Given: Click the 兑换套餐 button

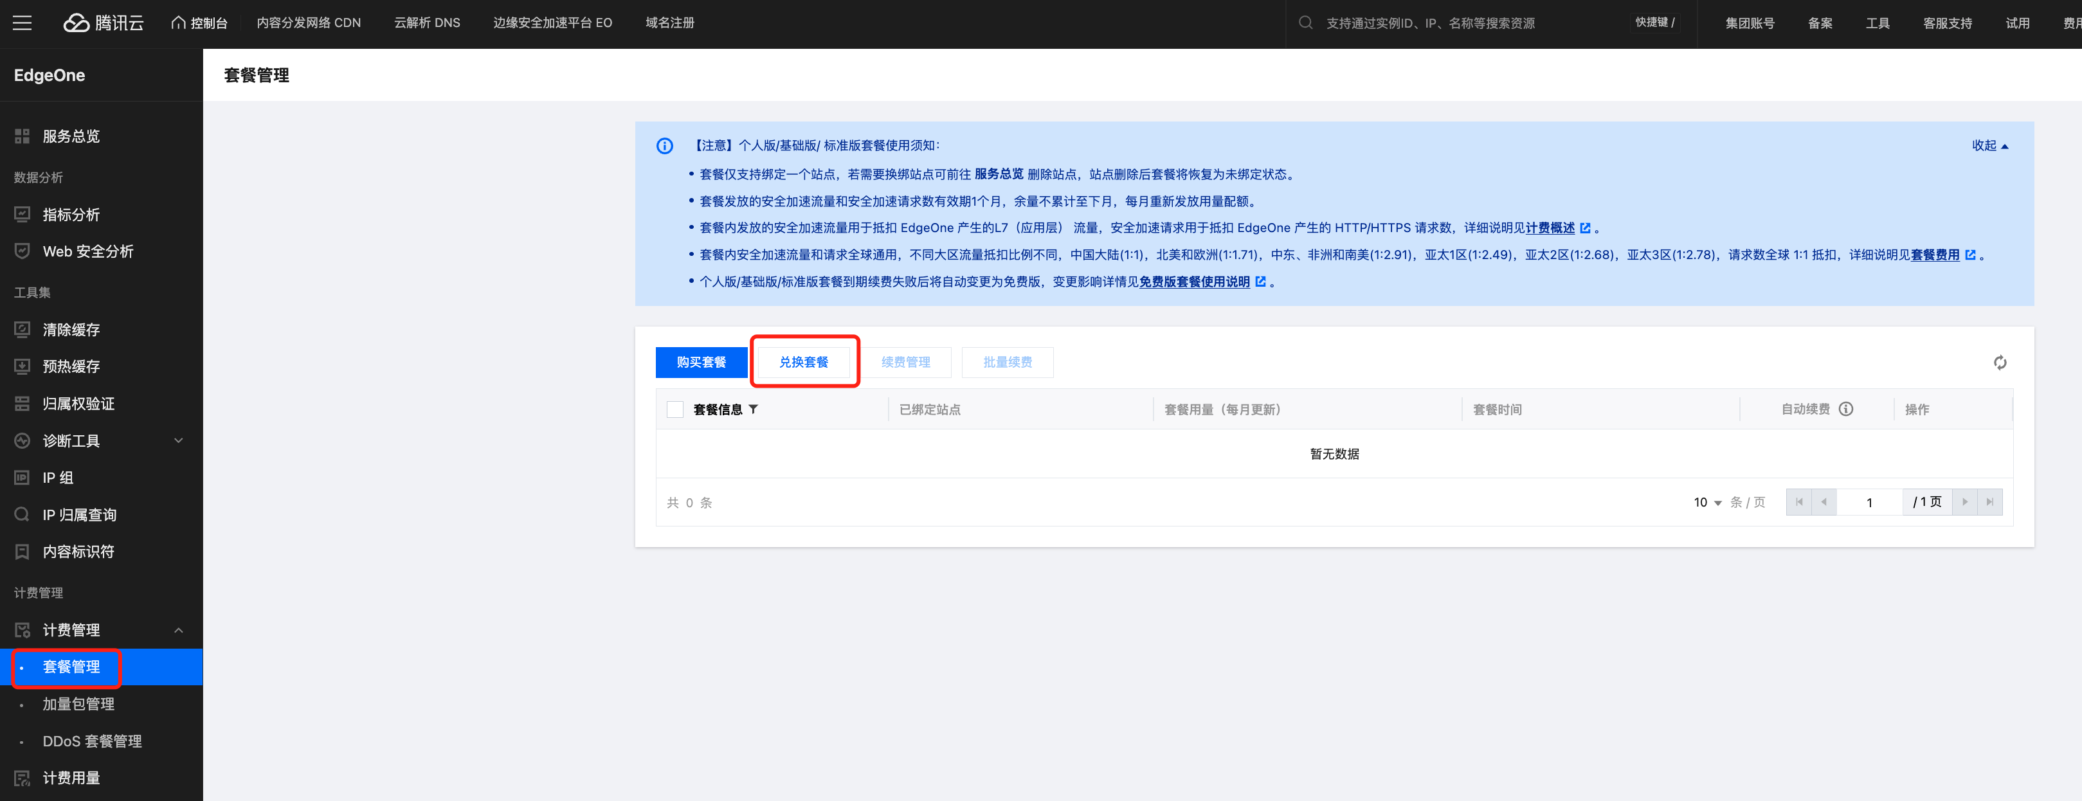Looking at the screenshot, I should [x=803, y=362].
